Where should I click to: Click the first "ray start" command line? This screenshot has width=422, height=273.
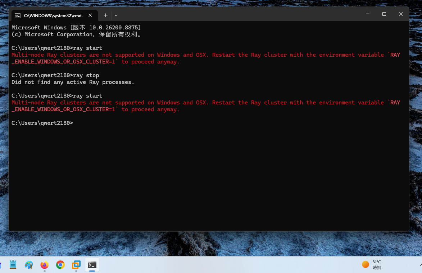(x=57, y=48)
